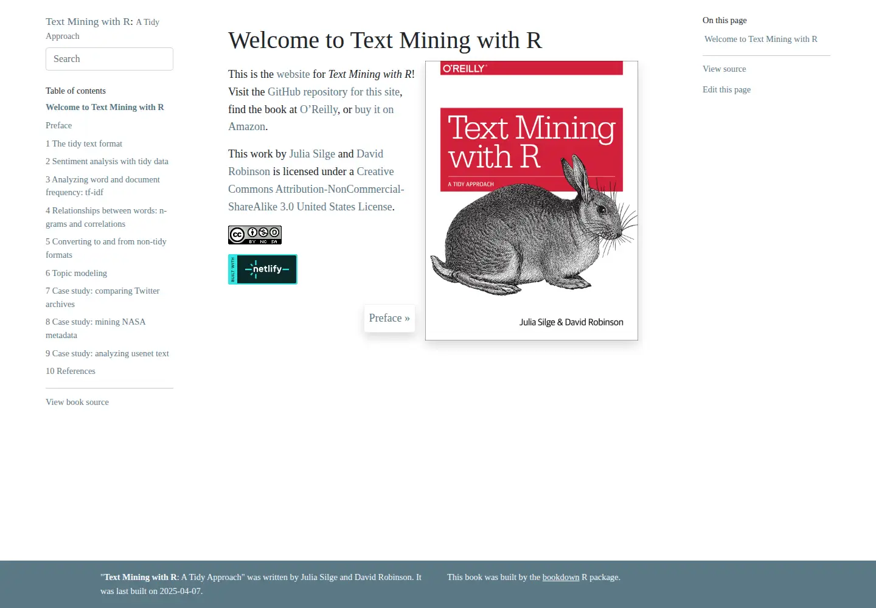876x608 pixels.
Task: Go to chapter 8 mining NASA metadata
Action: 96,328
